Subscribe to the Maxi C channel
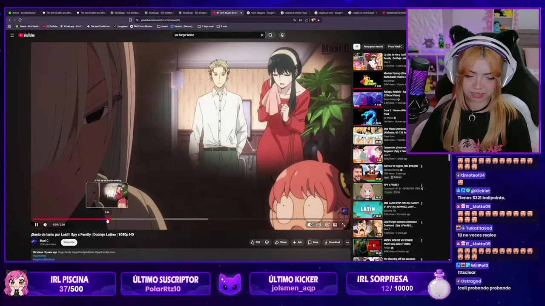Viewport: 545px width, 306px height. coord(69,242)
